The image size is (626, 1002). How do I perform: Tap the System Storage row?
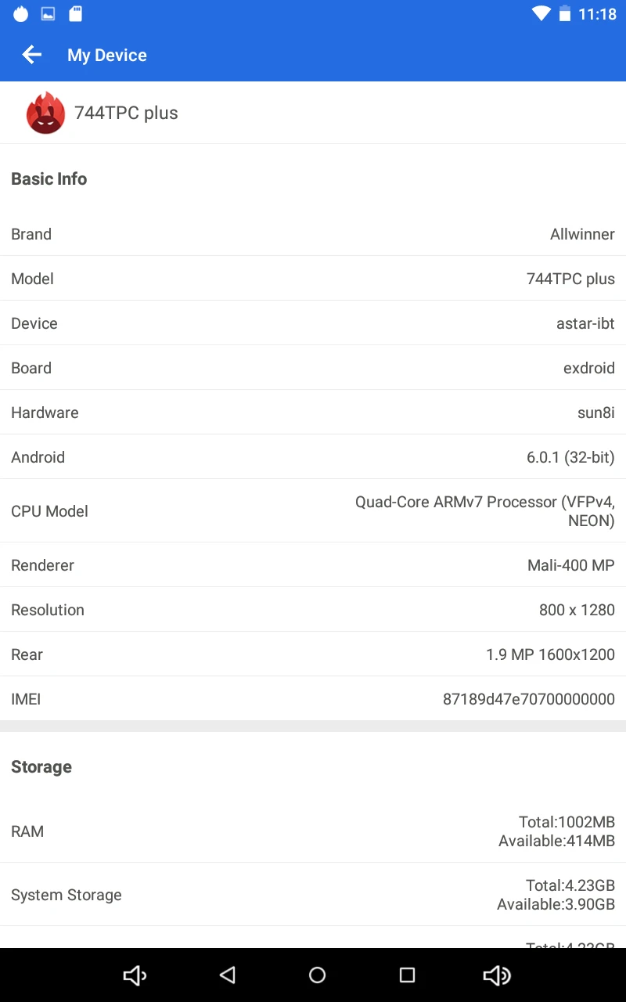313,895
